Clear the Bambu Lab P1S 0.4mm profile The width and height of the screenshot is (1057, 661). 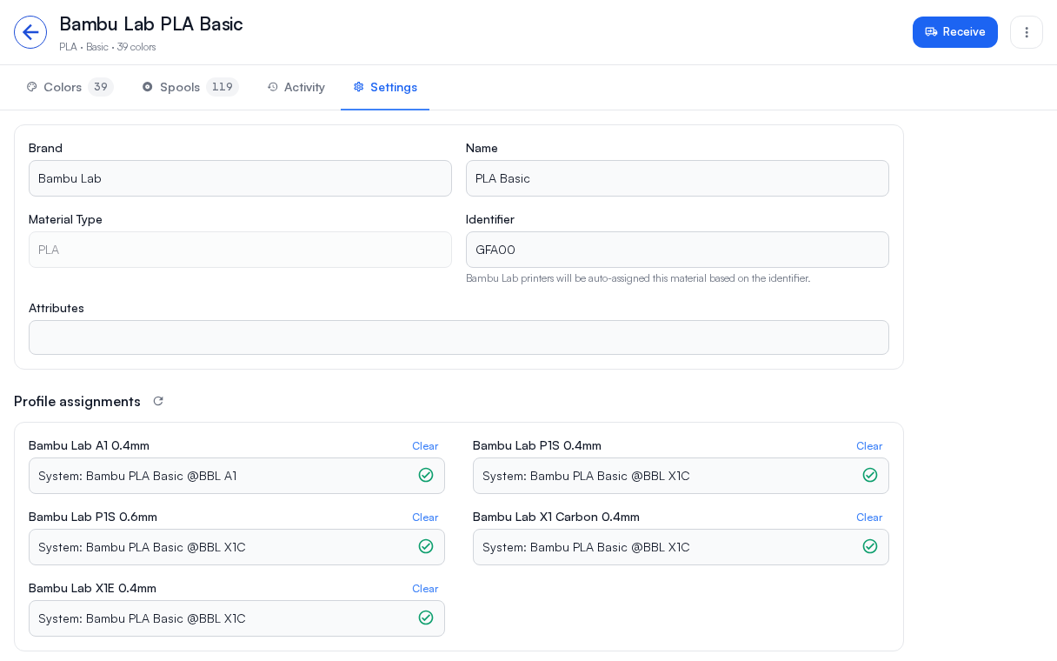click(x=869, y=446)
